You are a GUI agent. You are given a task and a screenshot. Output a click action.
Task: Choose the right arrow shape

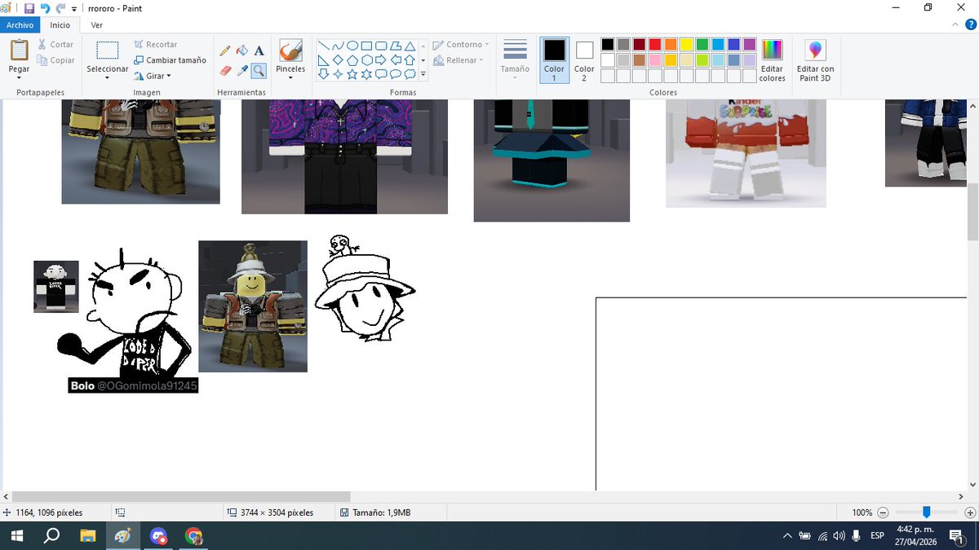point(381,60)
